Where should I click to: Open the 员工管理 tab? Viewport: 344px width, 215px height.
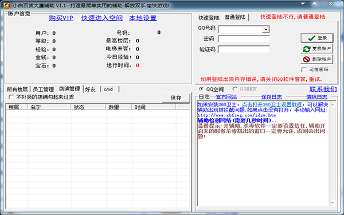click(x=43, y=89)
